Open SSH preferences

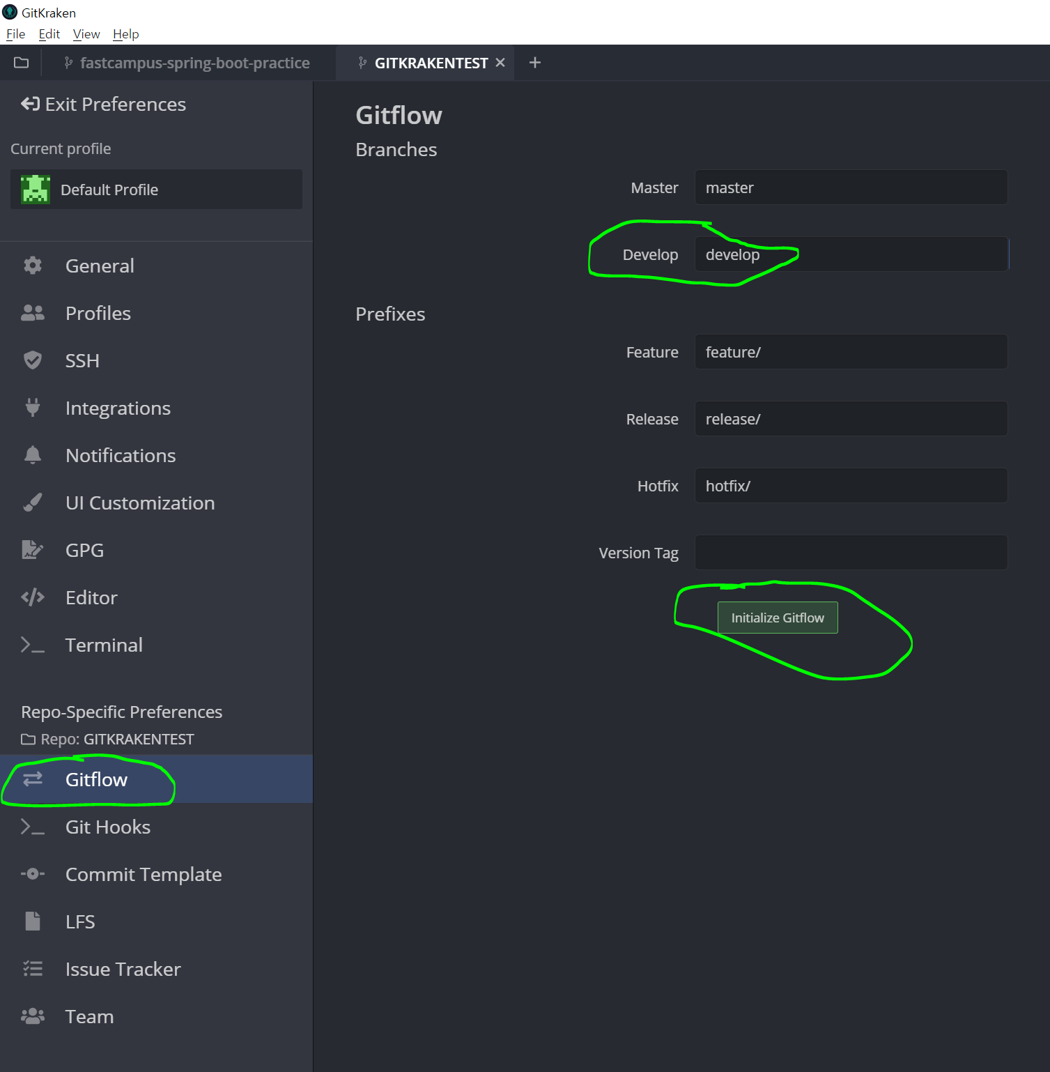tap(156, 360)
